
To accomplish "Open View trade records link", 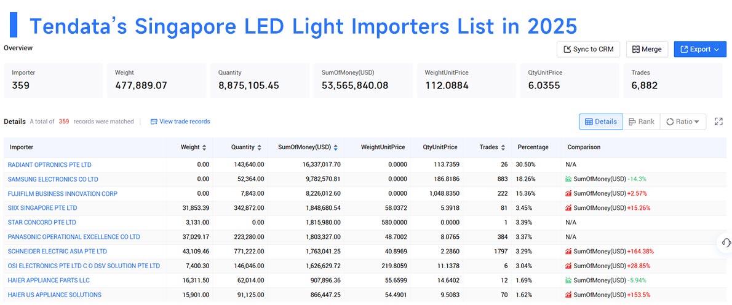I will pos(180,122).
